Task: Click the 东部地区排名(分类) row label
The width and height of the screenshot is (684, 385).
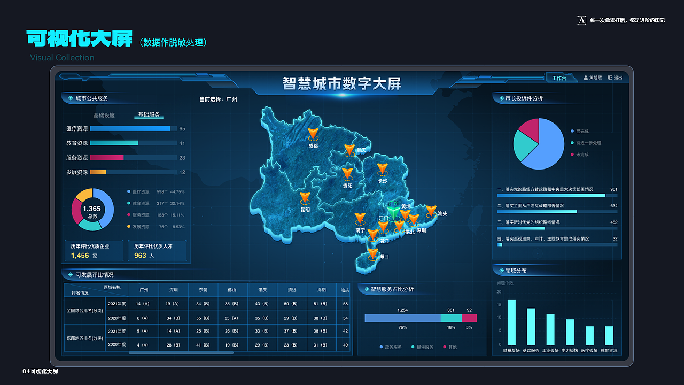Action: [85, 338]
